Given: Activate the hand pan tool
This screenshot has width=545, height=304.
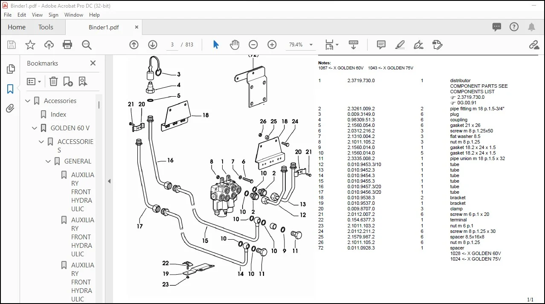Looking at the screenshot, I should [235, 44].
